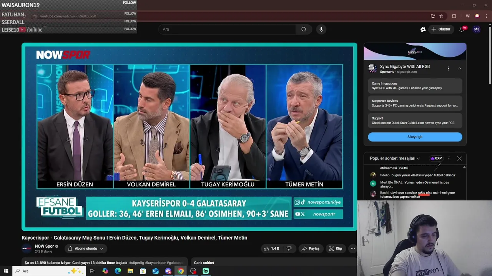Dislike the video with thumbs down
The image size is (492, 276).
(289, 248)
